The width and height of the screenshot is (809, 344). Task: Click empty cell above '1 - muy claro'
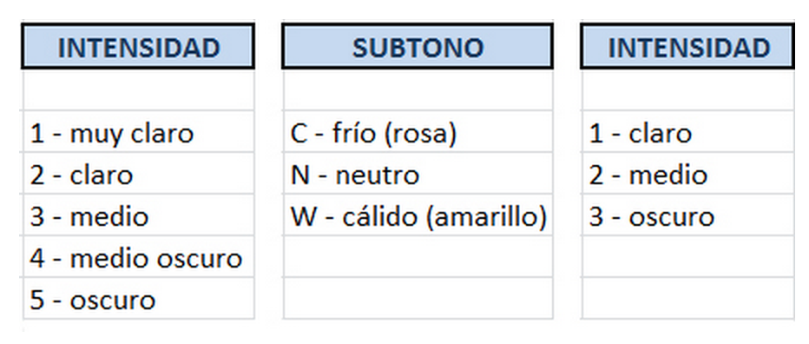click(x=139, y=89)
